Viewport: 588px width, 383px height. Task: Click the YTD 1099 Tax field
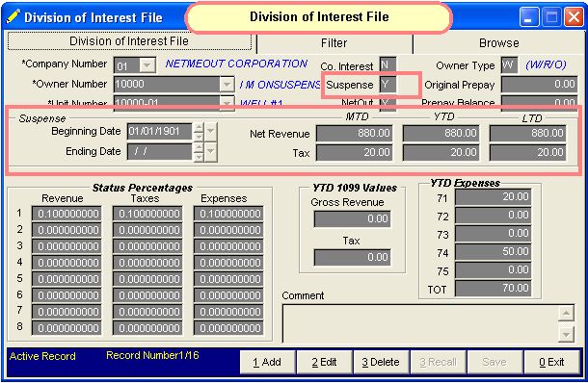point(352,258)
